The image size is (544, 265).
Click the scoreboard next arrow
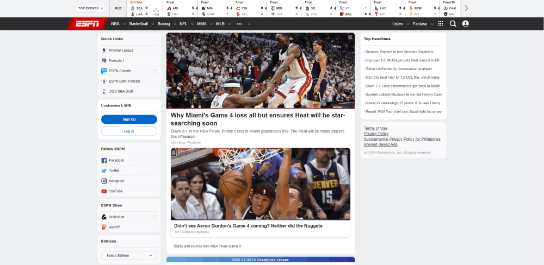(x=466, y=8)
